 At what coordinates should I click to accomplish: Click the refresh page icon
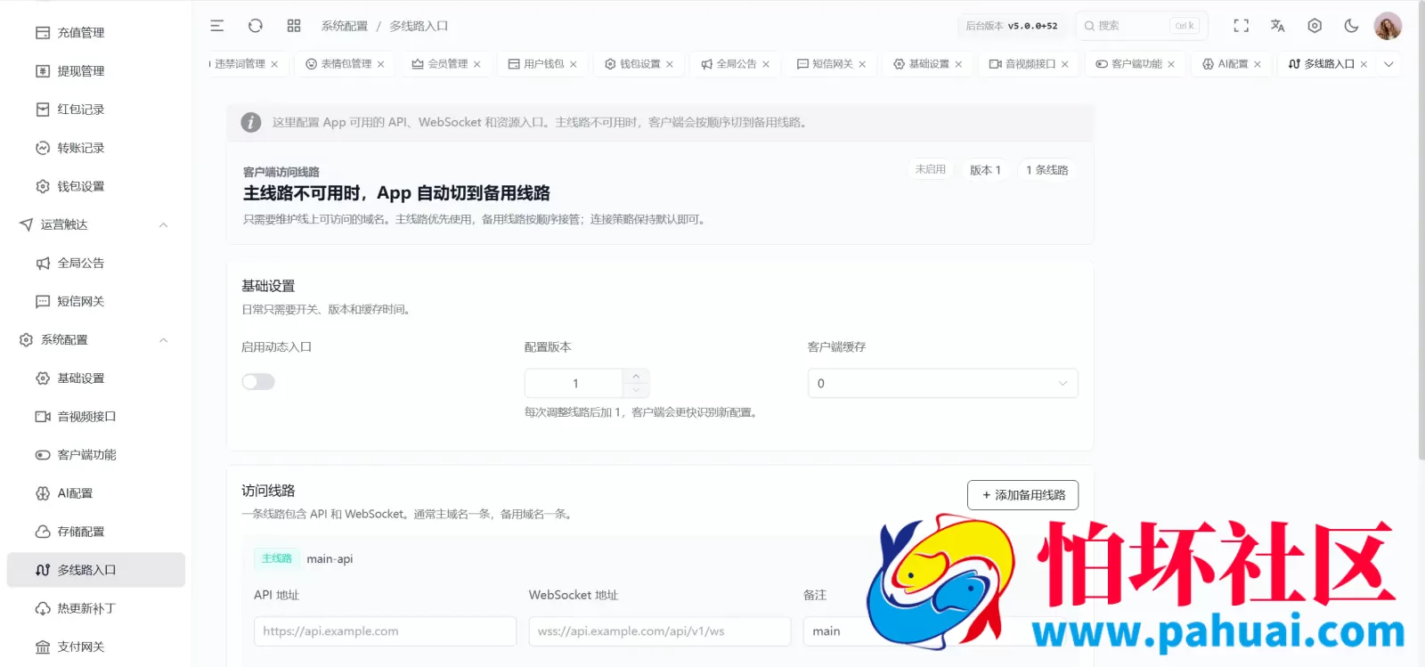(x=256, y=26)
